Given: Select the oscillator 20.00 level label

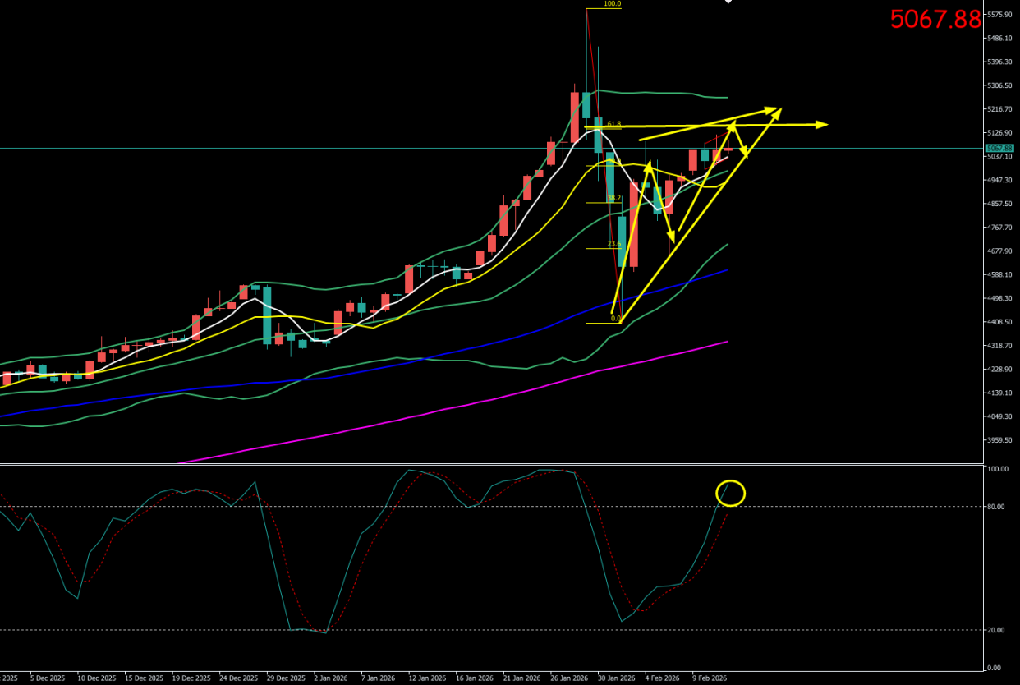Looking at the screenshot, I should [x=997, y=630].
